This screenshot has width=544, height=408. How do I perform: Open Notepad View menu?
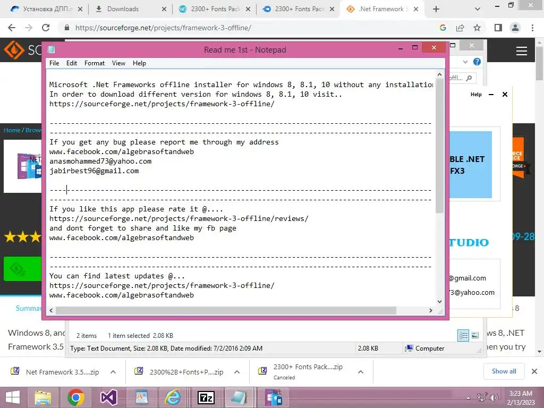(x=118, y=63)
